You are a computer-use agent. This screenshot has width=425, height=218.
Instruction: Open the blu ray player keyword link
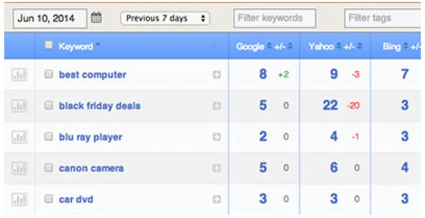pyautogui.click(x=90, y=137)
